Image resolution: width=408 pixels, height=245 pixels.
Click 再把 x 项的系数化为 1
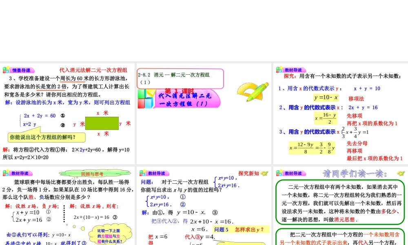372,123
